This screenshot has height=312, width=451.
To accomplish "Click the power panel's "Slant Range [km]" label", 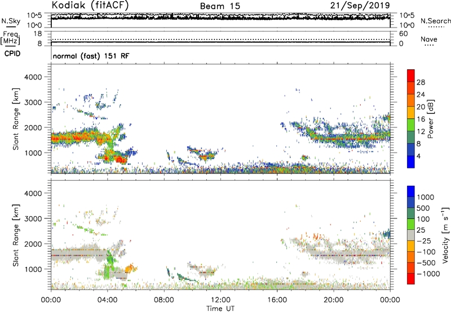I will pos(16,119).
